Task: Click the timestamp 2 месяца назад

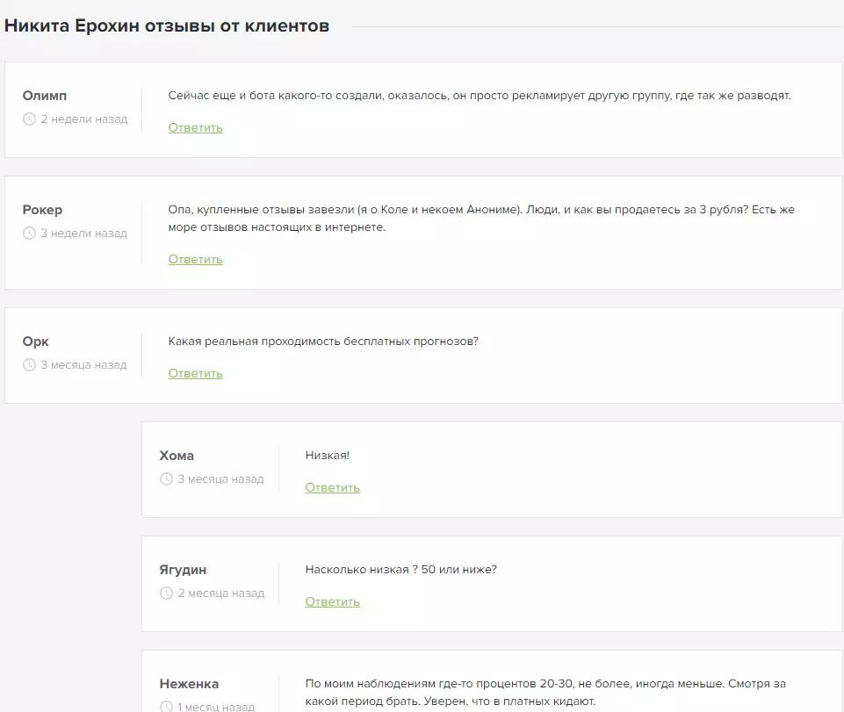Action: (x=221, y=593)
